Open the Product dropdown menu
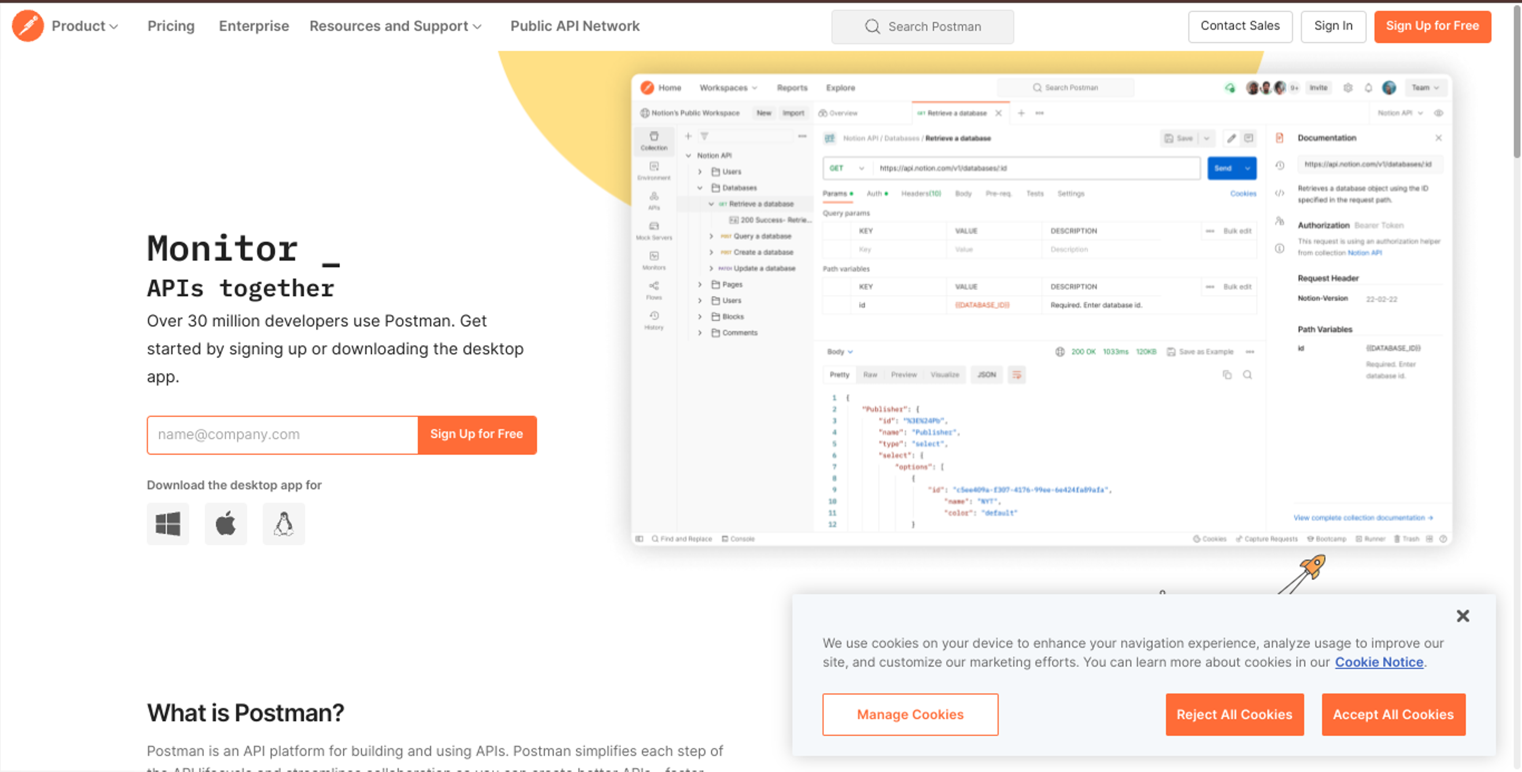 84,26
